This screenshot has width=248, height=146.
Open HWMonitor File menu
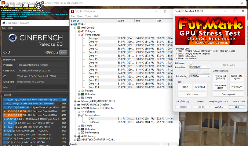pos(73,16)
